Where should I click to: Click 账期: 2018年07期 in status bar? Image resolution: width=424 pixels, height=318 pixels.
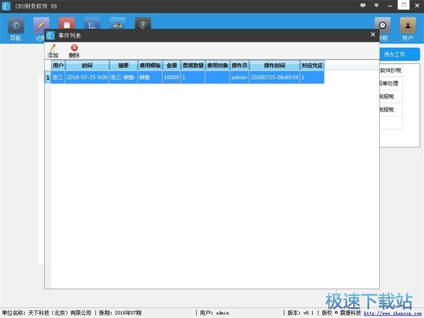click(x=120, y=313)
